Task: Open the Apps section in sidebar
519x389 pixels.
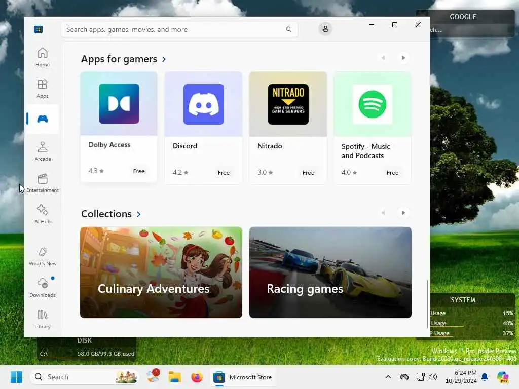Action: tap(43, 89)
